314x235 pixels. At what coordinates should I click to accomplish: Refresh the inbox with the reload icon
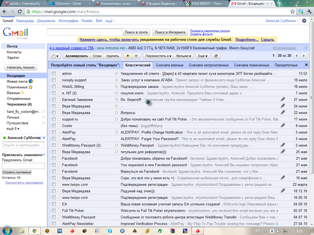(x=216, y=56)
